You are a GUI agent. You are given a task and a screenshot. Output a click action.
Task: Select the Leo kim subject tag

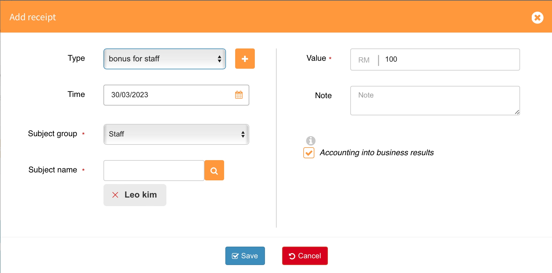pyautogui.click(x=141, y=195)
